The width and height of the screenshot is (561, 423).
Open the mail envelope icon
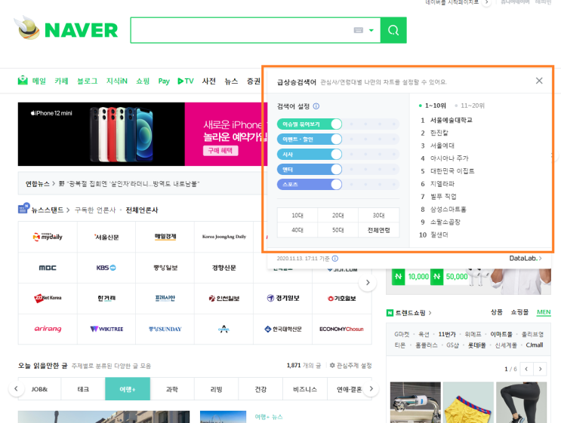tap(23, 81)
